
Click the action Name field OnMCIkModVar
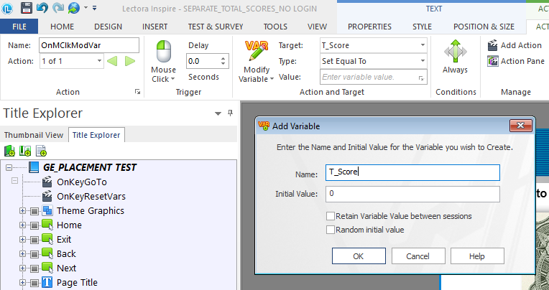(89, 45)
